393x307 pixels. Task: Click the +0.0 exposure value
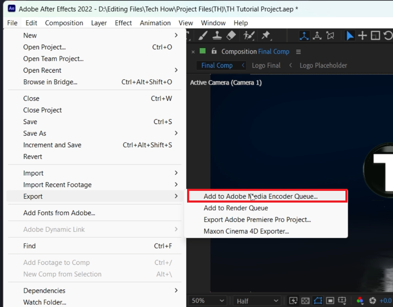tap(386, 300)
